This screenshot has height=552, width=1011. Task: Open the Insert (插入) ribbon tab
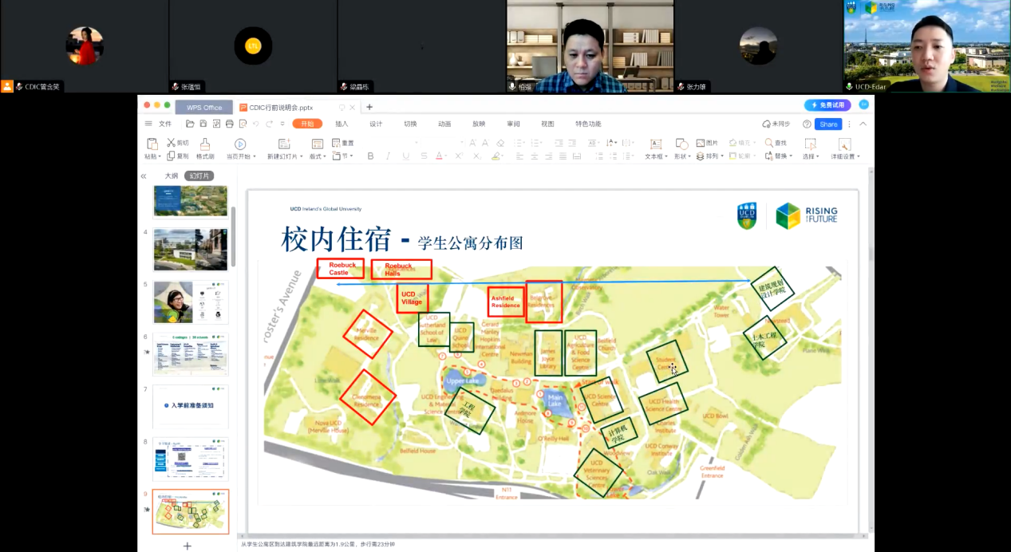coord(342,124)
